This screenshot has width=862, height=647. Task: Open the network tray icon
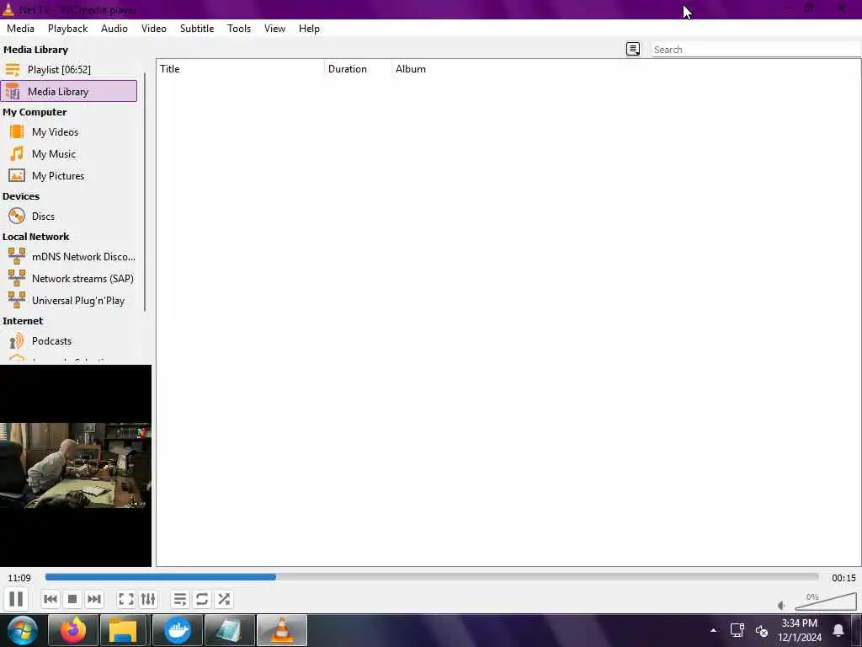click(737, 630)
